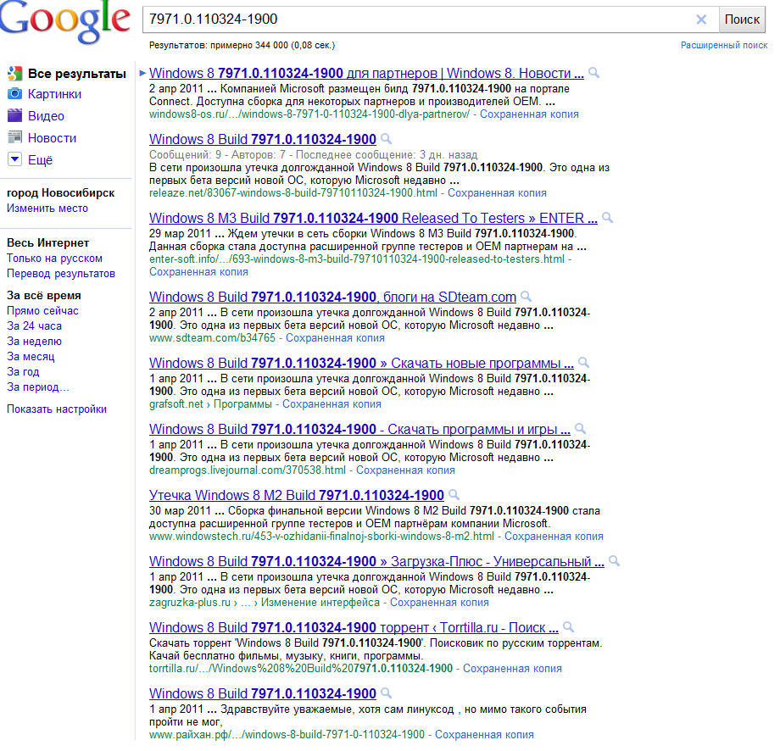Open the Ещё more menu
The width and height of the screenshot is (780, 751).
click(x=41, y=159)
